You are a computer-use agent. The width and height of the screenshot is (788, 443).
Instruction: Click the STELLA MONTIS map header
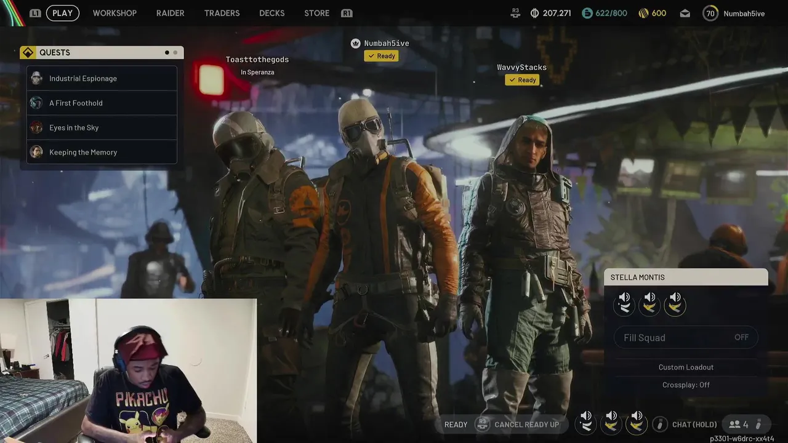(x=686, y=277)
